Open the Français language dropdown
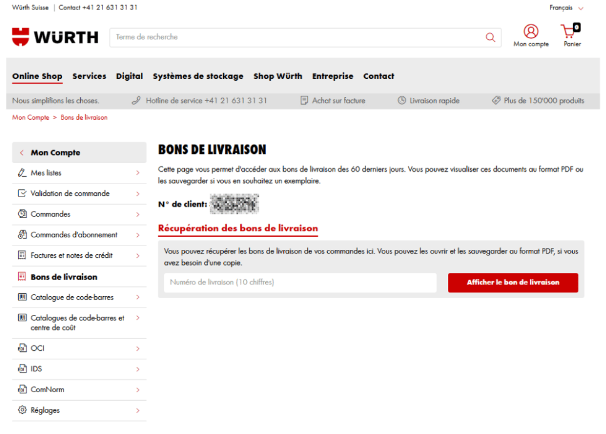 (567, 8)
